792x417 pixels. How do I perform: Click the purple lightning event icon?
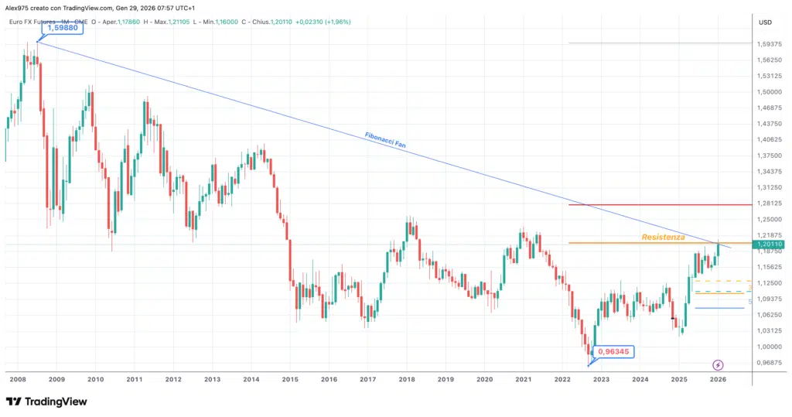718,364
